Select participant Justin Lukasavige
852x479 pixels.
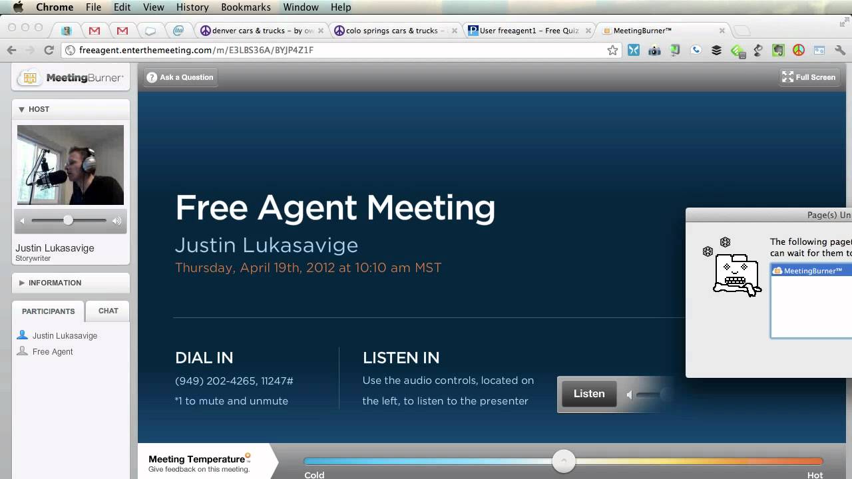[65, 336]
